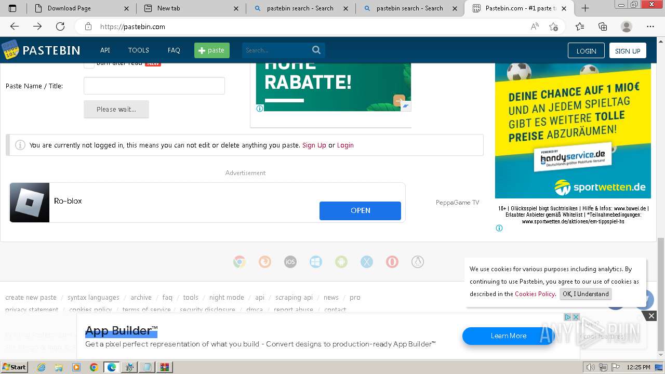Screen dimensions: 665x374
Task: View site information lock icon
Action: click(88, 26)
